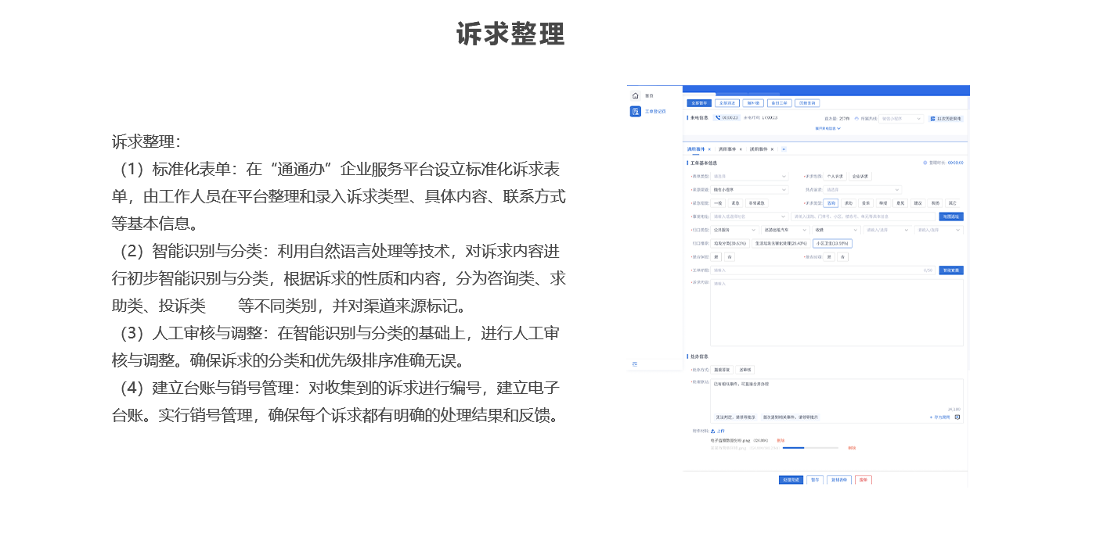Click the red 废单 button
This screenshot has height=537, width=1096.
(x=863, y=479)
